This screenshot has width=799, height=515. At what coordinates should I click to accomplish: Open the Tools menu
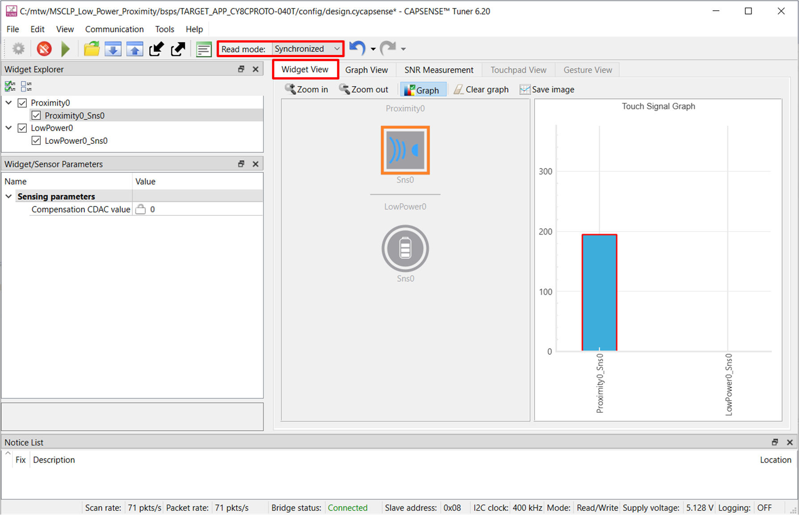coord(165,29)
